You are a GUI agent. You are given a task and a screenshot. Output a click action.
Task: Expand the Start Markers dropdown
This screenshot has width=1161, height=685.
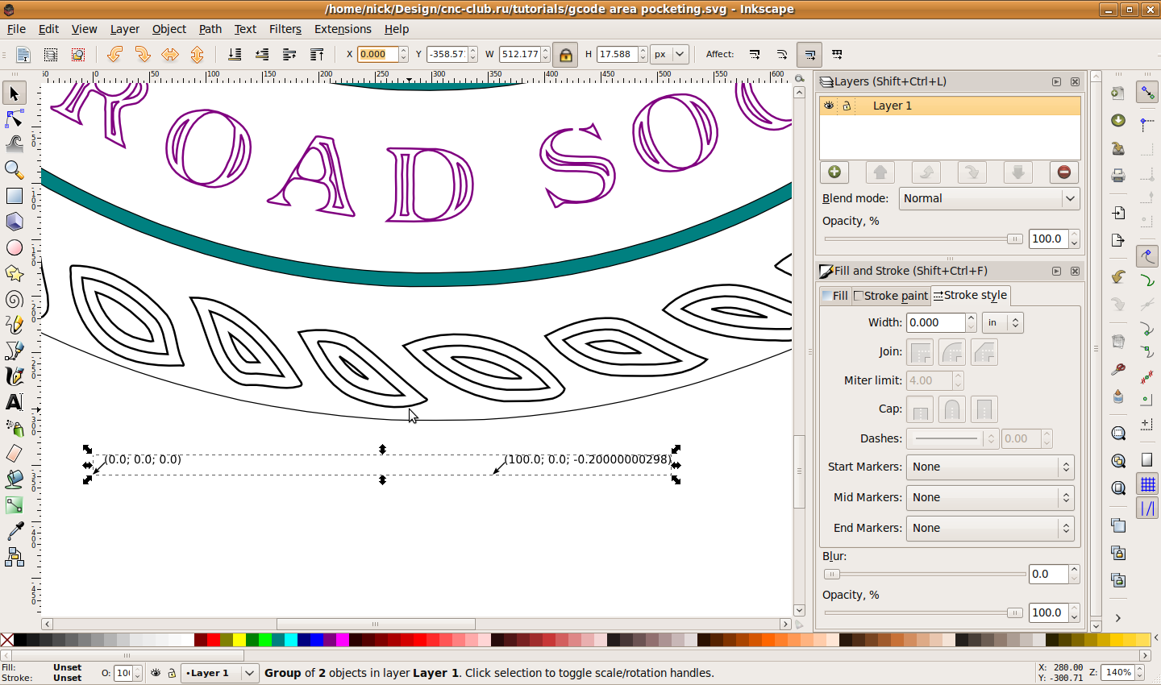tap(989, 467)
